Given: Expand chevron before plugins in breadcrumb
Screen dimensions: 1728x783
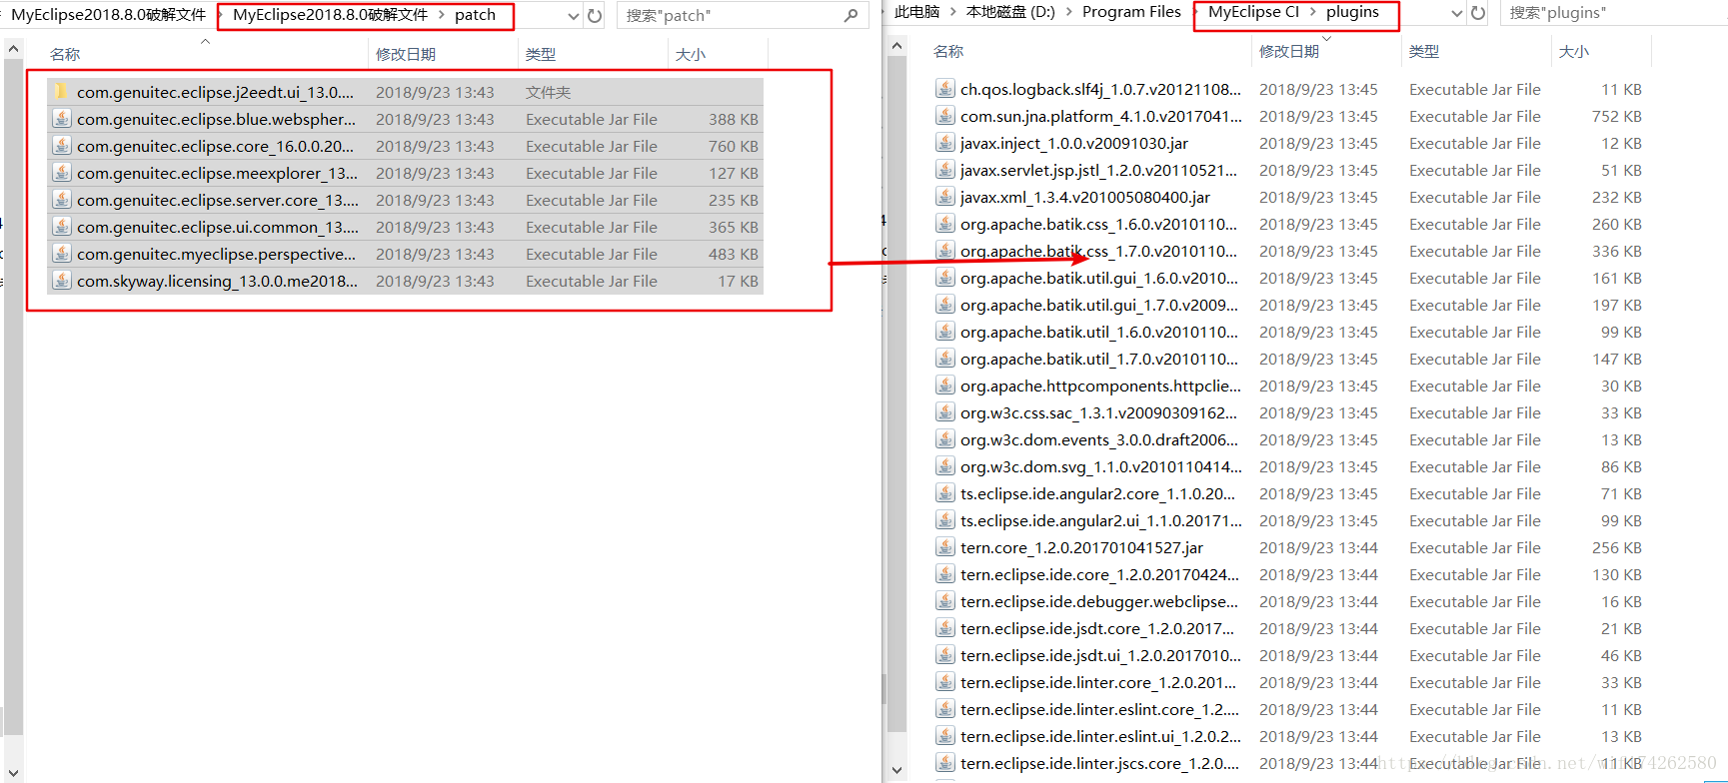Looking at the screenshot, I should point(1313,12).
